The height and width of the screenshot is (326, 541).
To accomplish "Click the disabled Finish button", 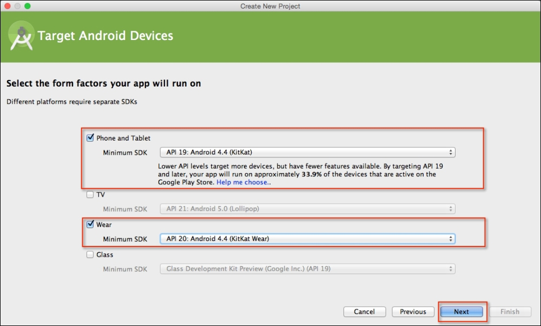I will click(x=510, y=311).
